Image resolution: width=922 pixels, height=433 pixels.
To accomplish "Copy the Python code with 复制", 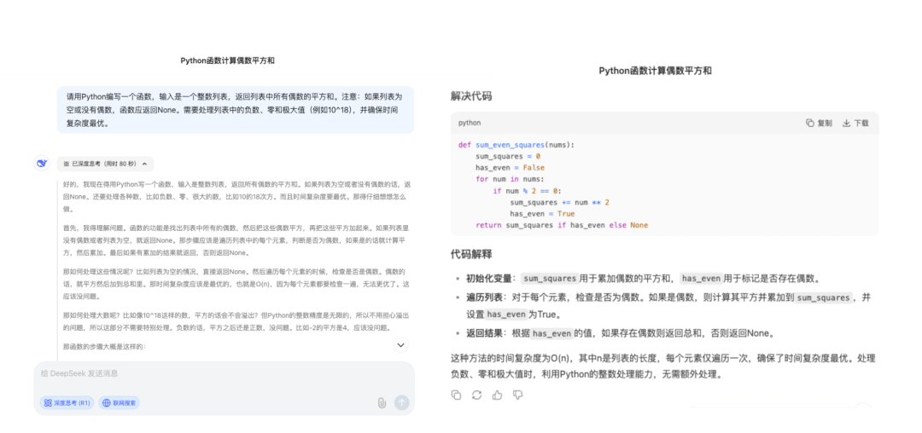I will [x=819, y=123].
